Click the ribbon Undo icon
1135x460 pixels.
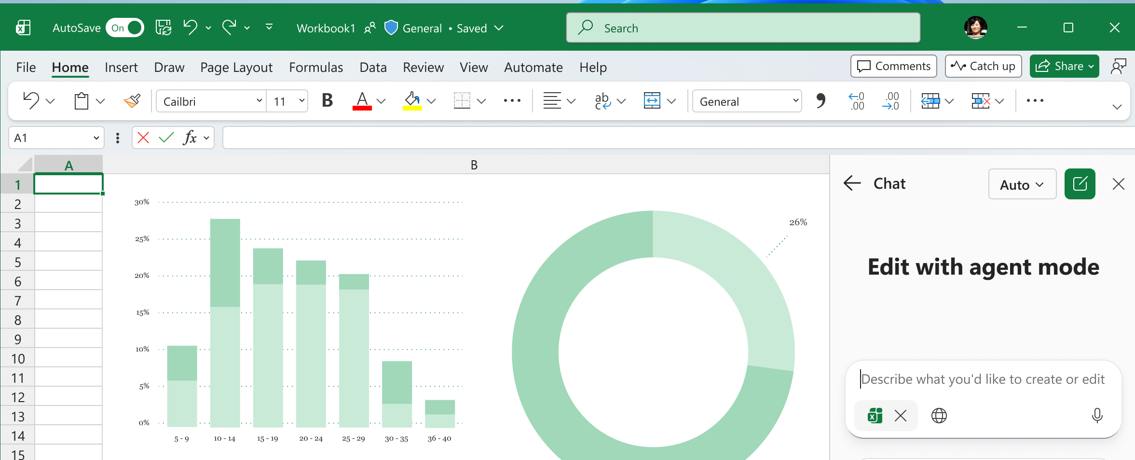[31, 101]
